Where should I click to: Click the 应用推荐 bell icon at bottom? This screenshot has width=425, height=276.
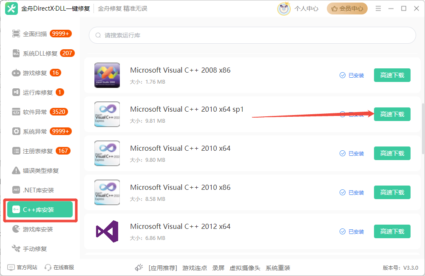pyautogui.click(x=138, y=268)
